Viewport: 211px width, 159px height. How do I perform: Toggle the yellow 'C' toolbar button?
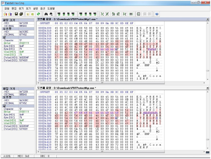pyautogui.click(x=32, y=14)
